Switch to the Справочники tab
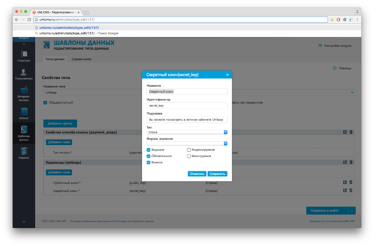The image size is (374, 246). point(81,59)
